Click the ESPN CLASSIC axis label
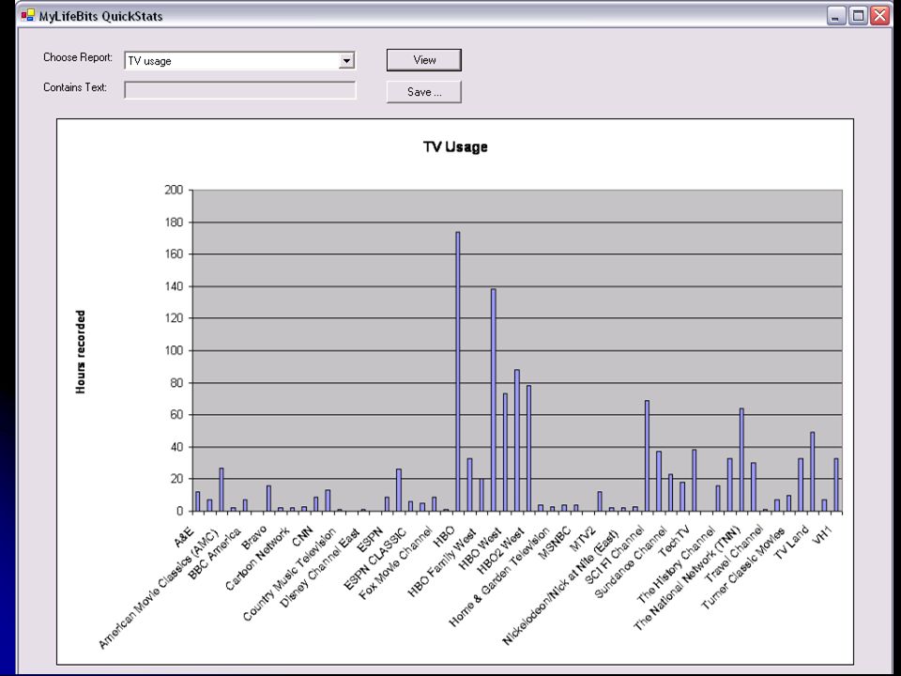The width and height of the screenshot is (901, 676). [x=375, y=560]
